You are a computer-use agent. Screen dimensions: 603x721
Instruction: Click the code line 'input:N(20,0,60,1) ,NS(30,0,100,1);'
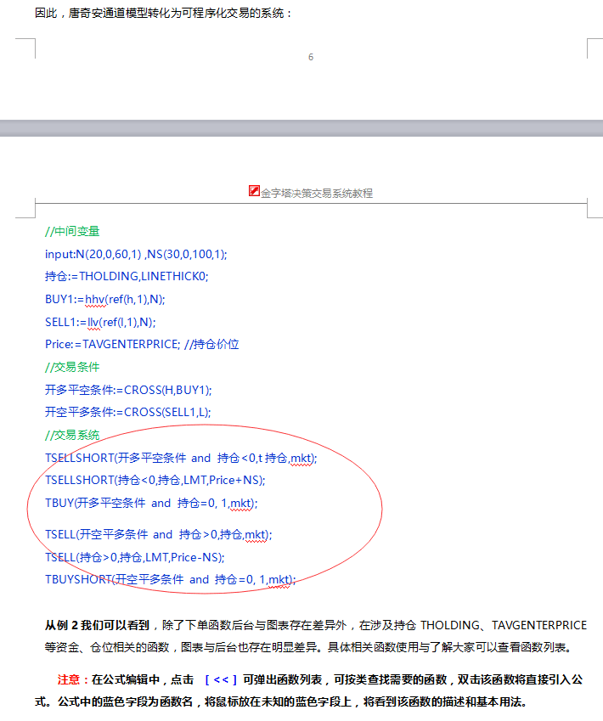136,254
